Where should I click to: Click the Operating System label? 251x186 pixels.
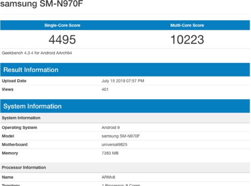[x=19, y=127]
